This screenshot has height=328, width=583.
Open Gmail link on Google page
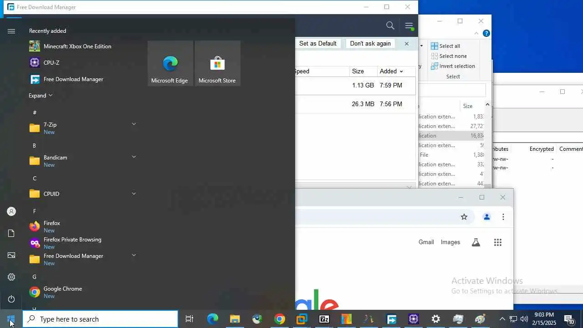[x=426, y=242]
